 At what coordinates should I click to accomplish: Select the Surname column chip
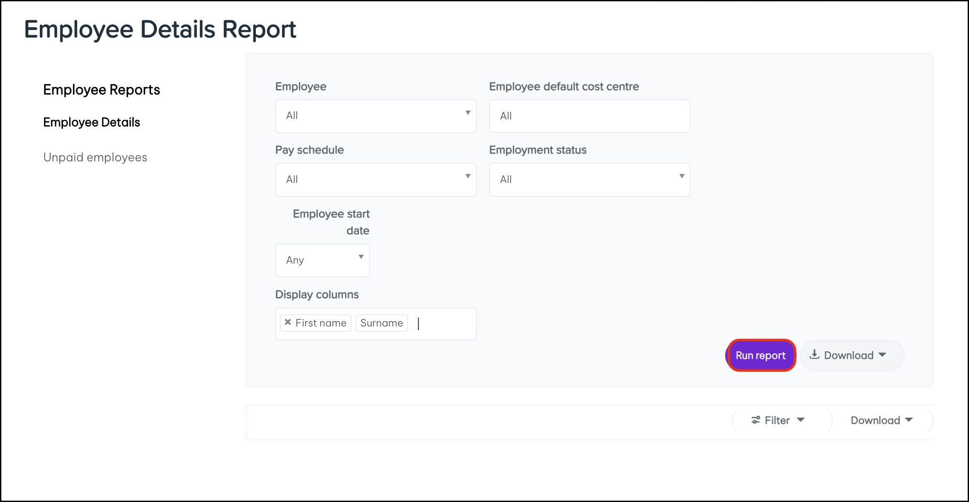click(x=381, y=323)
